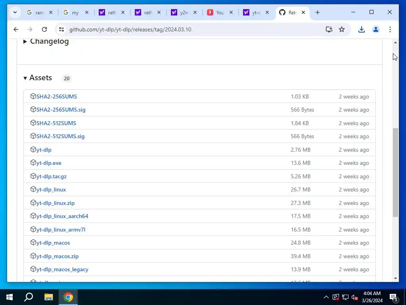
Task: Close the active GitHub Releases tab
Action: [x=303, y=12]
